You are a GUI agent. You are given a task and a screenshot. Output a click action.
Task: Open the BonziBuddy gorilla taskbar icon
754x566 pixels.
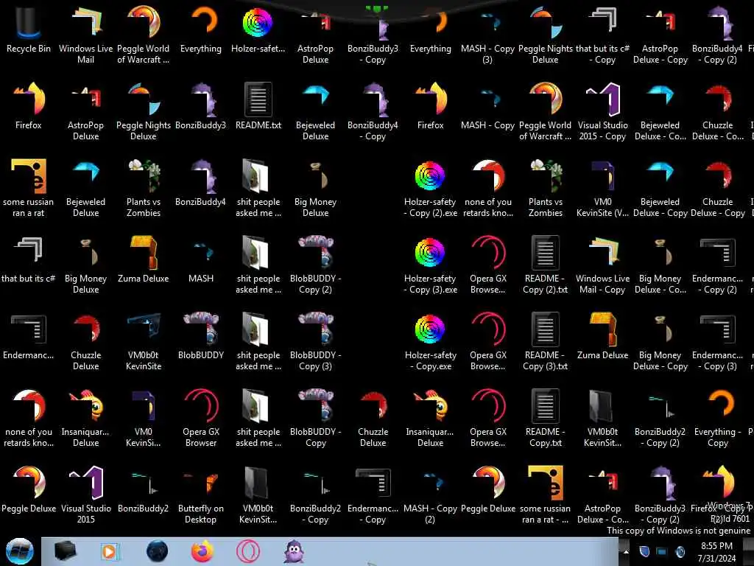[294, 551]
